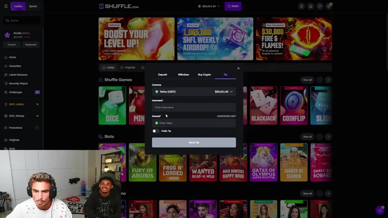Open the hamburger menu icon
Image resolution: width=388 pixels, height=218 pixels.
point(6,6)
